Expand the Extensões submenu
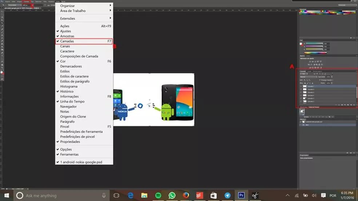Viewport: 358px width, 201px height. [x=84, y=19]
